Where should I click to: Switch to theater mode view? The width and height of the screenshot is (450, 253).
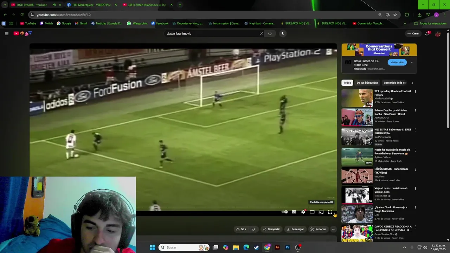312,212
